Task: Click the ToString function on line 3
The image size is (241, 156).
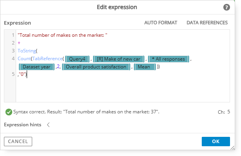Action: click(x=27, y=51)
